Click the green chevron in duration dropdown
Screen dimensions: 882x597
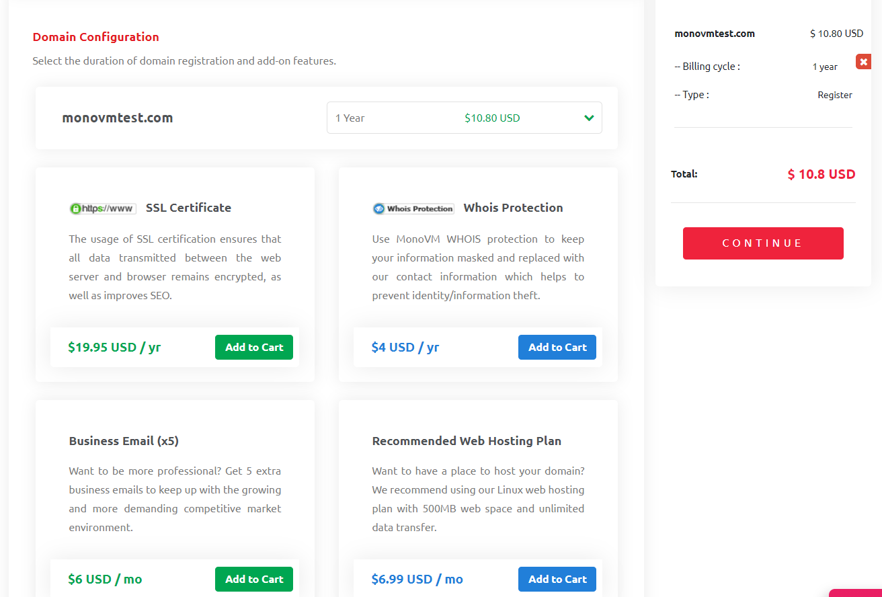(x=589, y=118)
